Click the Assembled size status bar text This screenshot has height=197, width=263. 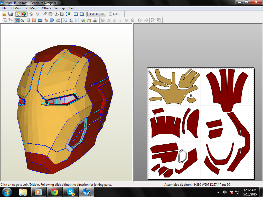pyautogui.click(x=197, y=185)
